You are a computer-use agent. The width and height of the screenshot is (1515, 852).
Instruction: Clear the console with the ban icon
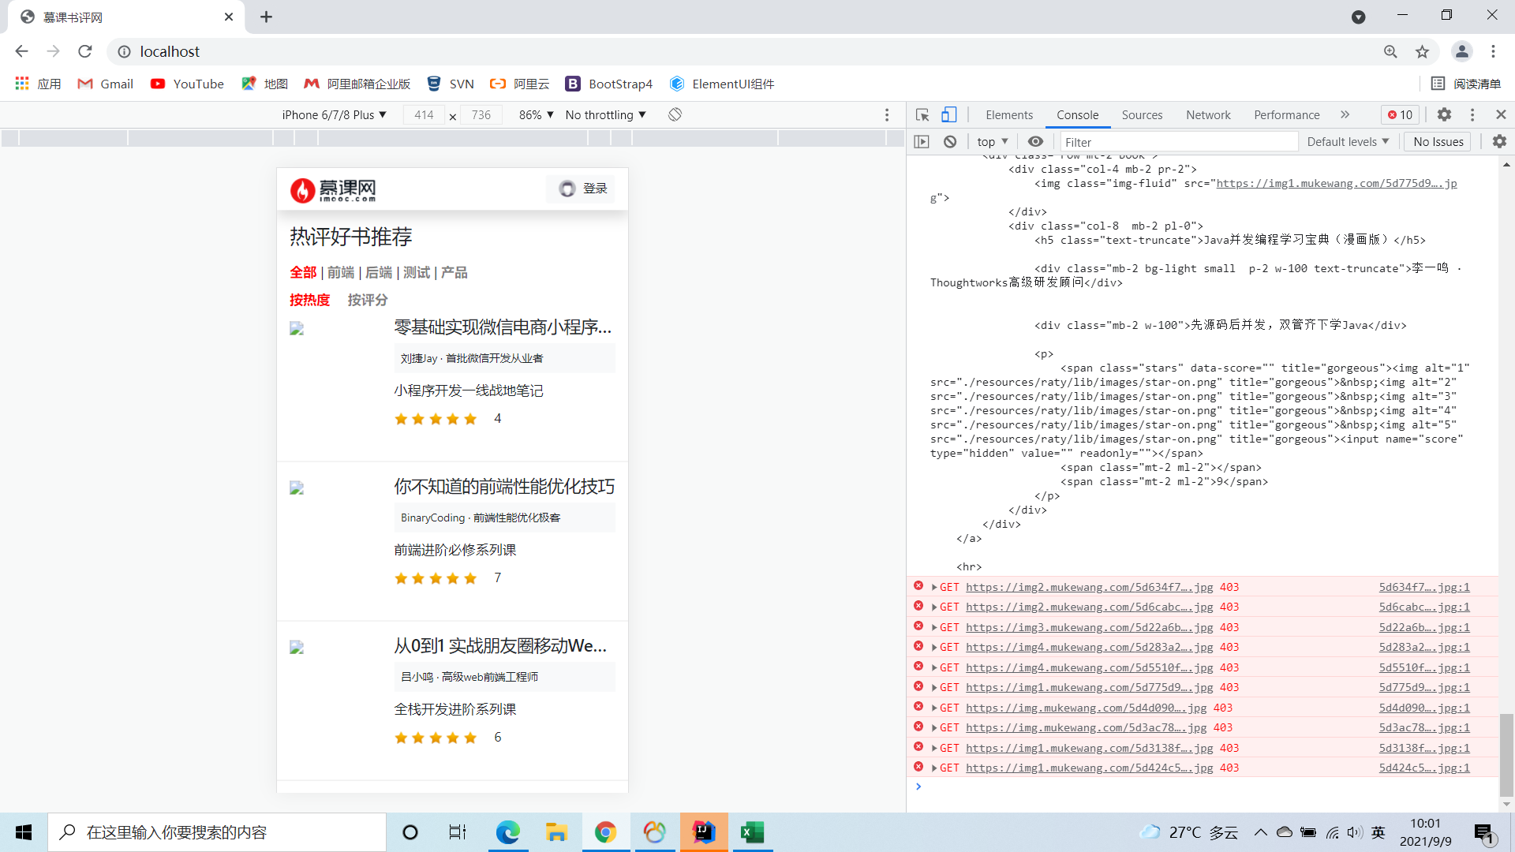(x=950, y=142)
